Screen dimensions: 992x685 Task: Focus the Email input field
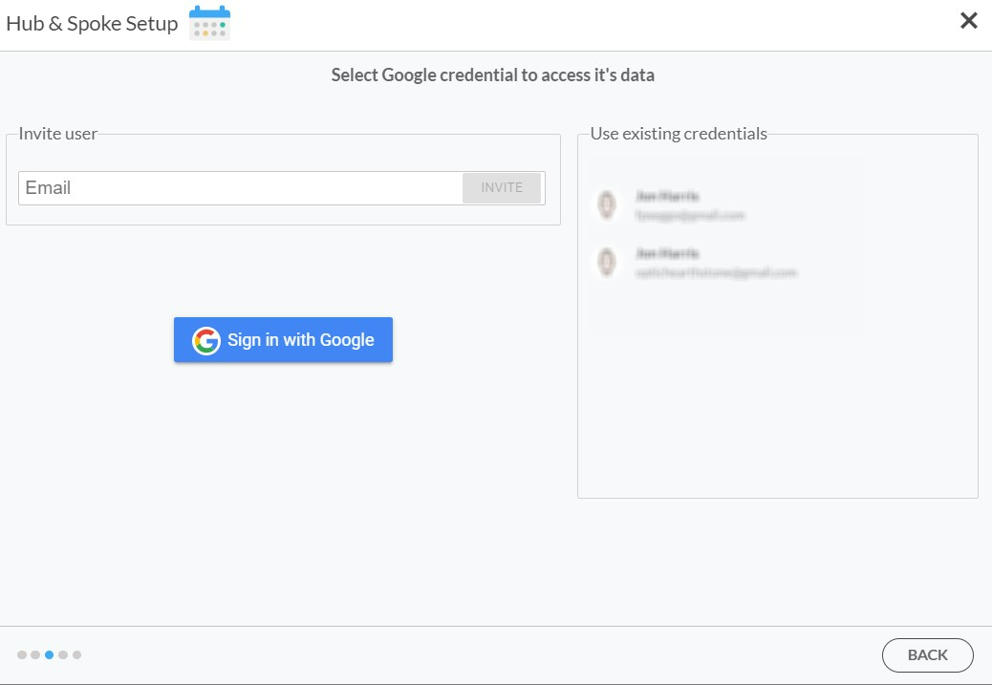241,188
